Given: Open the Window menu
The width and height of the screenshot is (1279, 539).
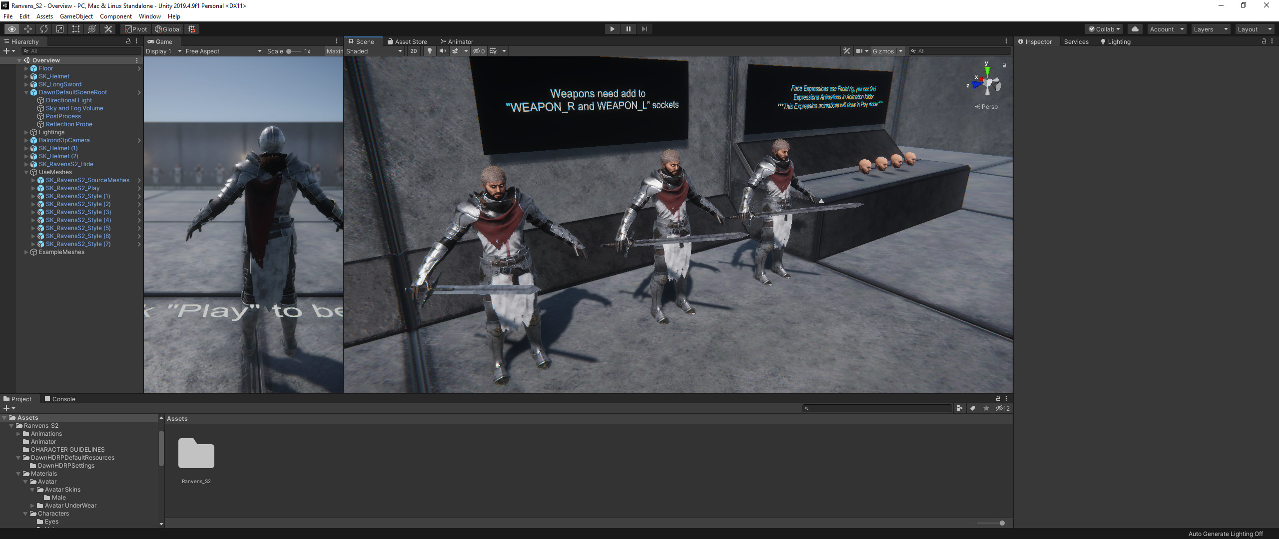Looking at the screenshot, I should [149, 16].
